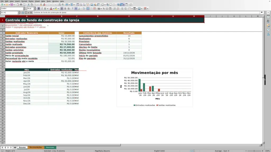Apply the red font color button

pos(51,9)
